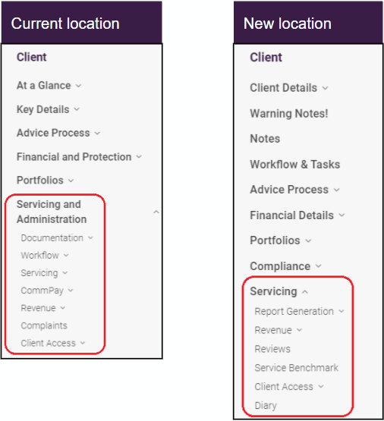Expand Client Access in current location
Viewport: 384px width, 421px height.
[83, 343]
